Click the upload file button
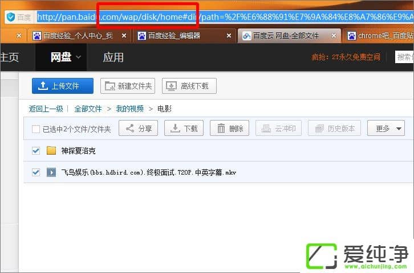 (x=63, y=86)
